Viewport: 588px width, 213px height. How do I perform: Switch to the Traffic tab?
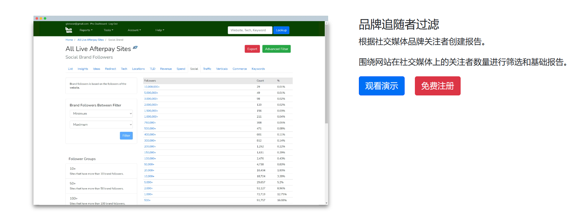[x=207, y=69]
